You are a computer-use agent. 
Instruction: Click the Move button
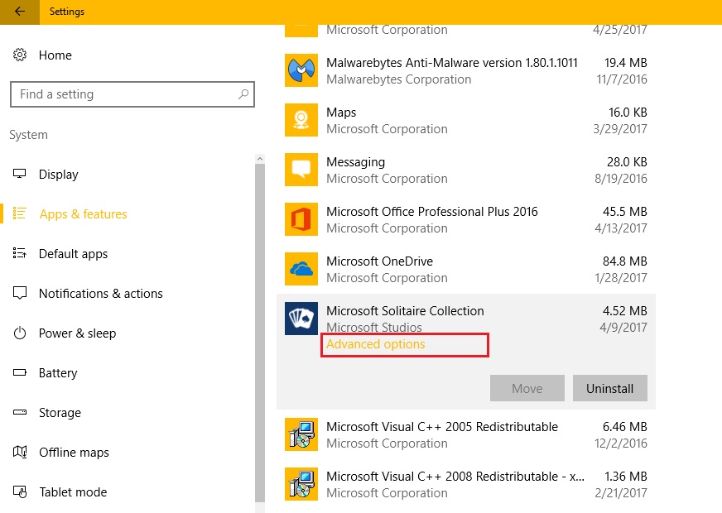pos(527,388)
